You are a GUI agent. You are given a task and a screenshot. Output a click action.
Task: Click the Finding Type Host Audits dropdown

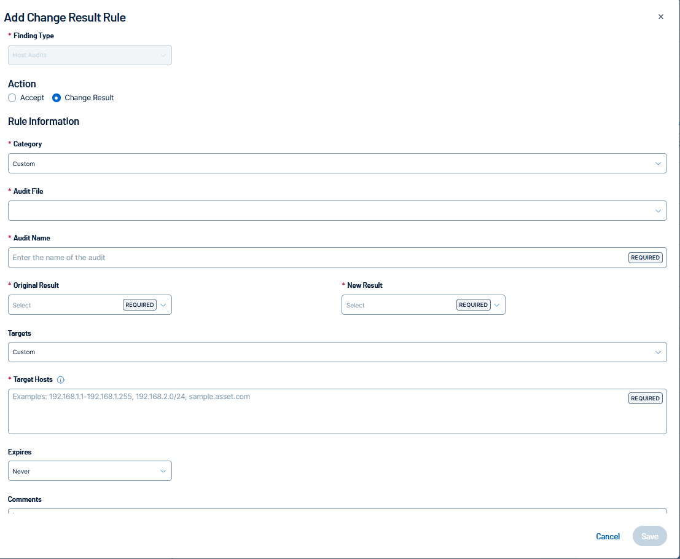pyautogui.click(x=90, y=55)
